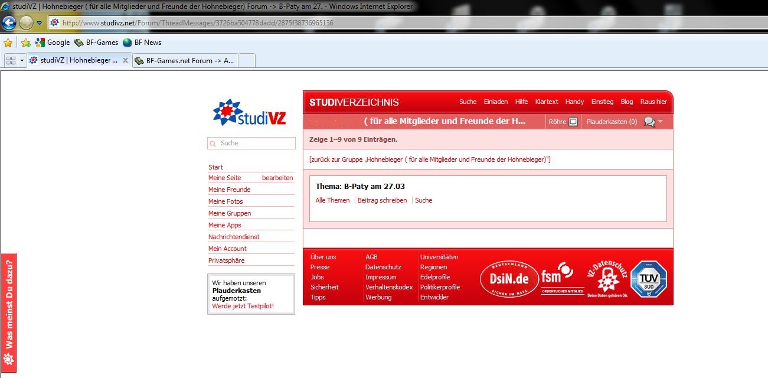Open Edelprofile in the footer
768x378 pixels.
coord(434,277)
